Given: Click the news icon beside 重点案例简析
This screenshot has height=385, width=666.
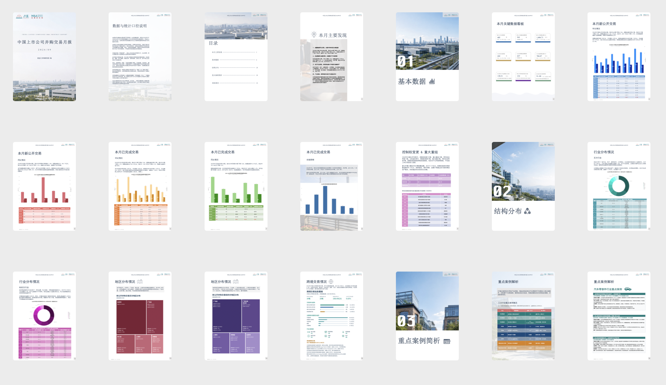Looking at the screenshot, I should click(447, 341).
